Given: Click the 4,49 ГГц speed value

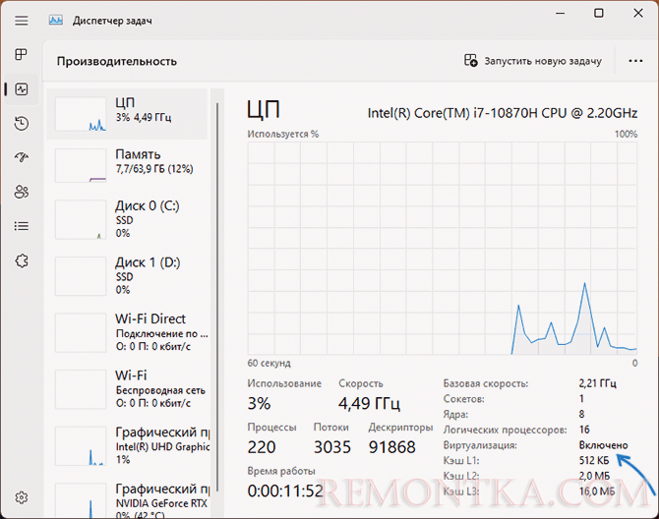Looking at the screenshot, I should pyautogui.click(x=369, y=404).
